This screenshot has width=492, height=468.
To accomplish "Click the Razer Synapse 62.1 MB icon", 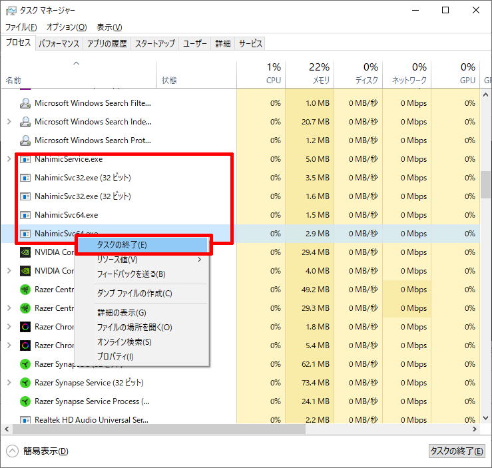I will pyautogui.click(x=25, y=364).
